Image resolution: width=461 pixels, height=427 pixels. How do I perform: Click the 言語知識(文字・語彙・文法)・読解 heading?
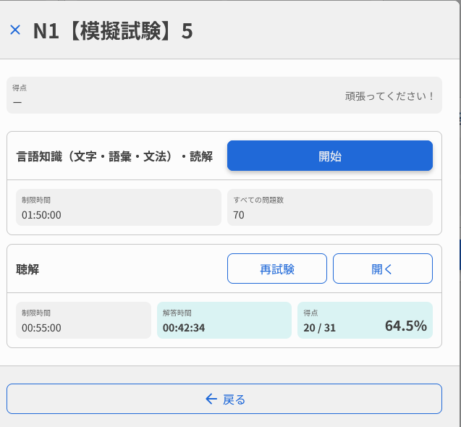coord(114,156)
